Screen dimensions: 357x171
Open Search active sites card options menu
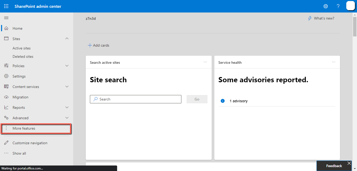[205, 62]
